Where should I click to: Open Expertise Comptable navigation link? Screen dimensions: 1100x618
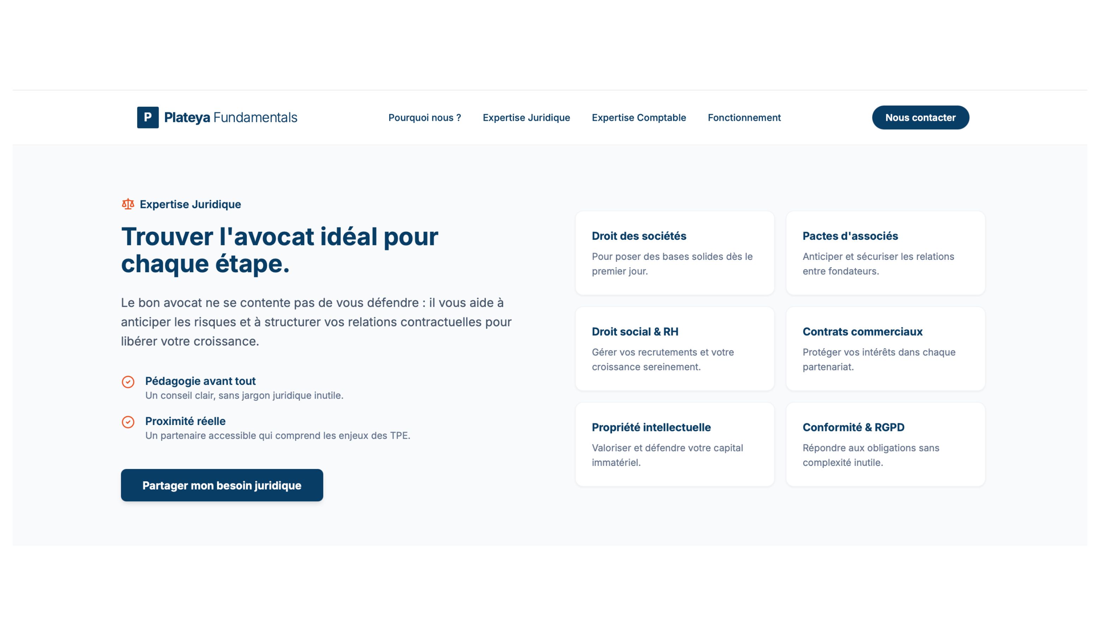(638, 118)
